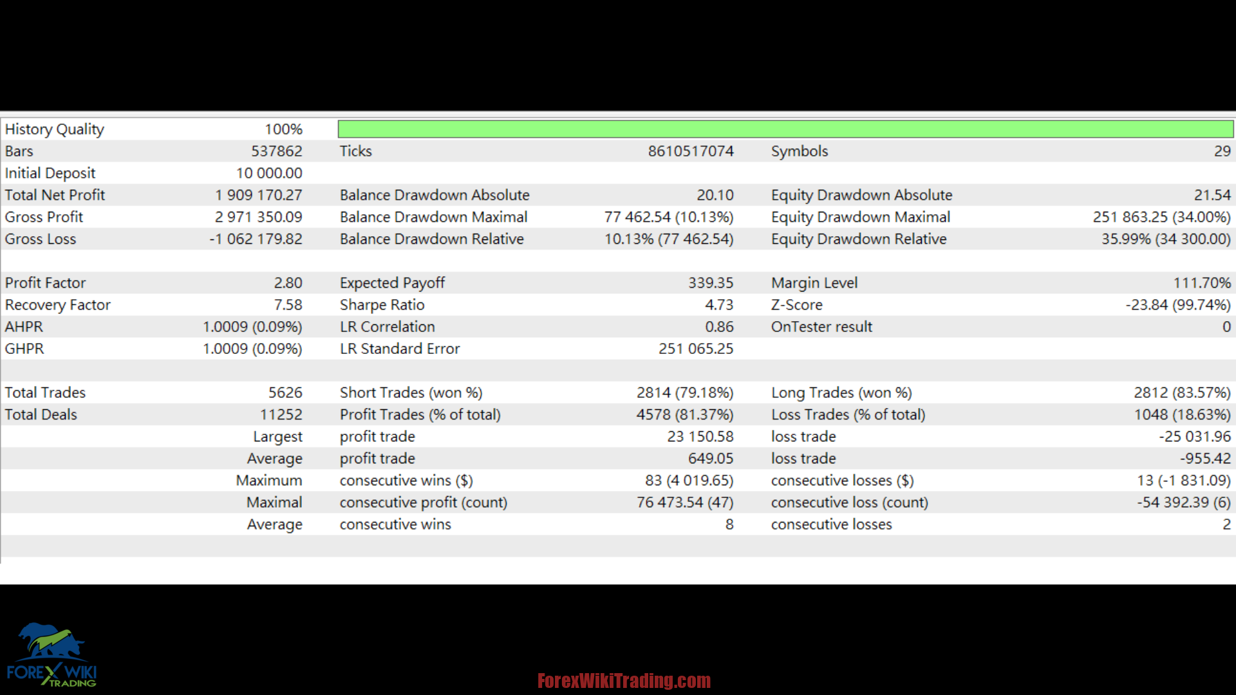Click the Symbols value 29

(x=1222, y=151)
